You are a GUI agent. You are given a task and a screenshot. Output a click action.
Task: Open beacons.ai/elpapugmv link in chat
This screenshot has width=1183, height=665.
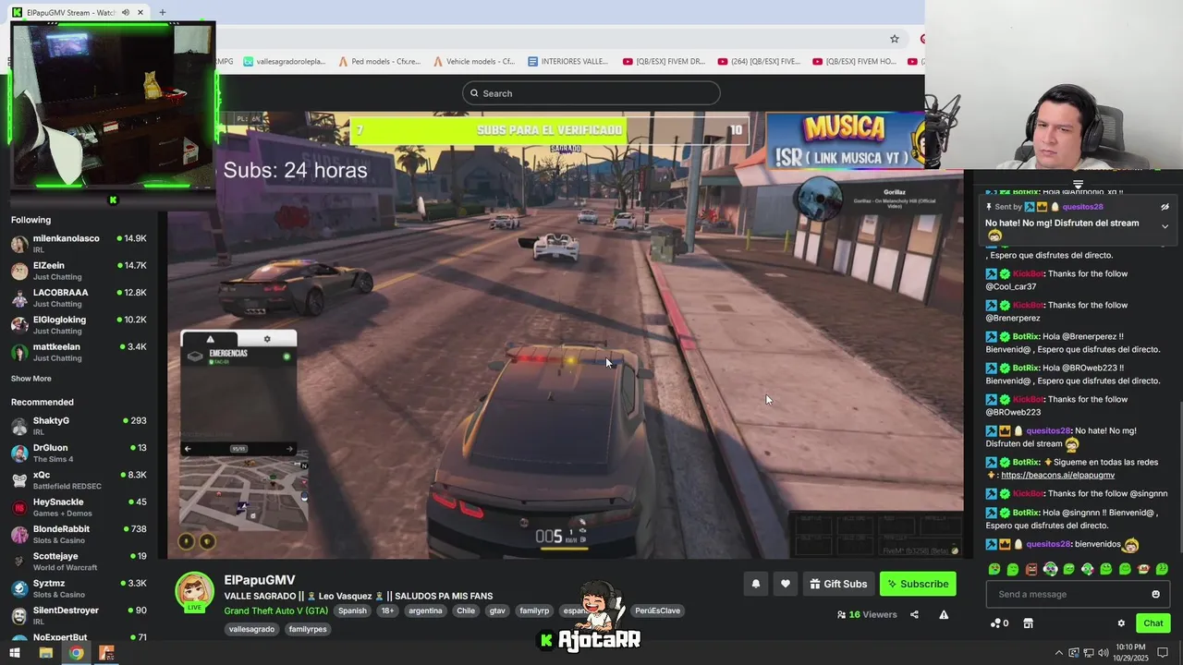click(1057, 476)
